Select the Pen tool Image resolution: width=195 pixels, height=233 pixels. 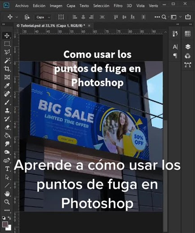coord(7,160)
